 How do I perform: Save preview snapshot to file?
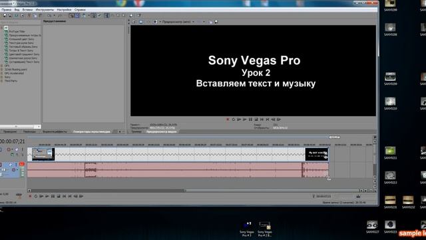pyautogui.click(x=216, y=22)
